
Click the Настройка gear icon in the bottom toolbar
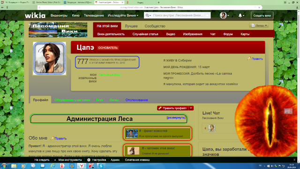pos(89,160)
